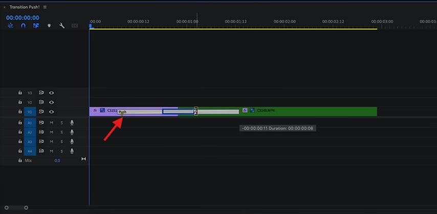Toggle sync lock on A1

[x=41, y=122]
